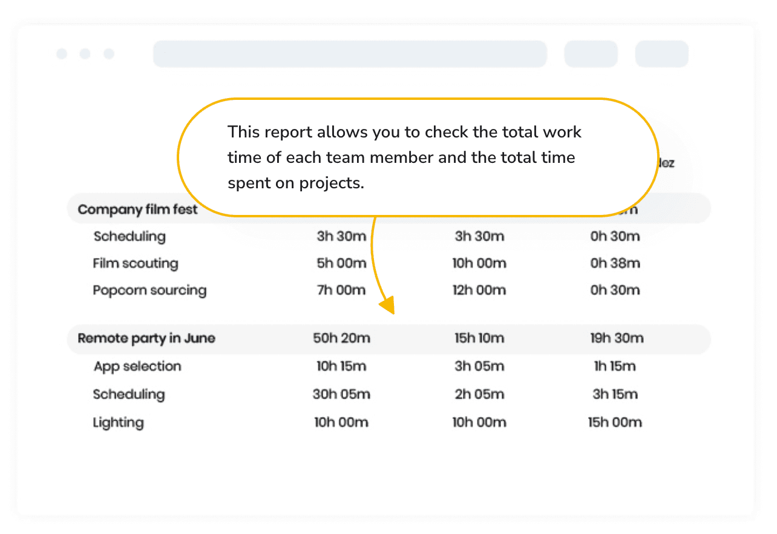Click the Popcorn sourcing task
777x534 pixels.
(149, 290)
